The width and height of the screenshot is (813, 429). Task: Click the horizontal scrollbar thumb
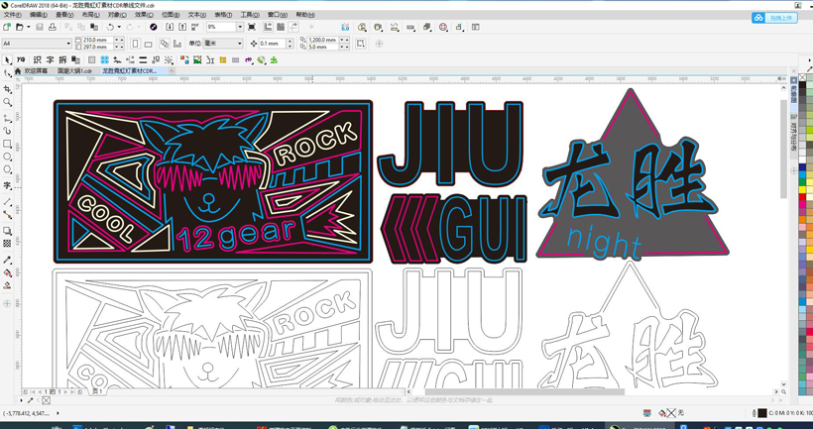click(x=524, y=391)
